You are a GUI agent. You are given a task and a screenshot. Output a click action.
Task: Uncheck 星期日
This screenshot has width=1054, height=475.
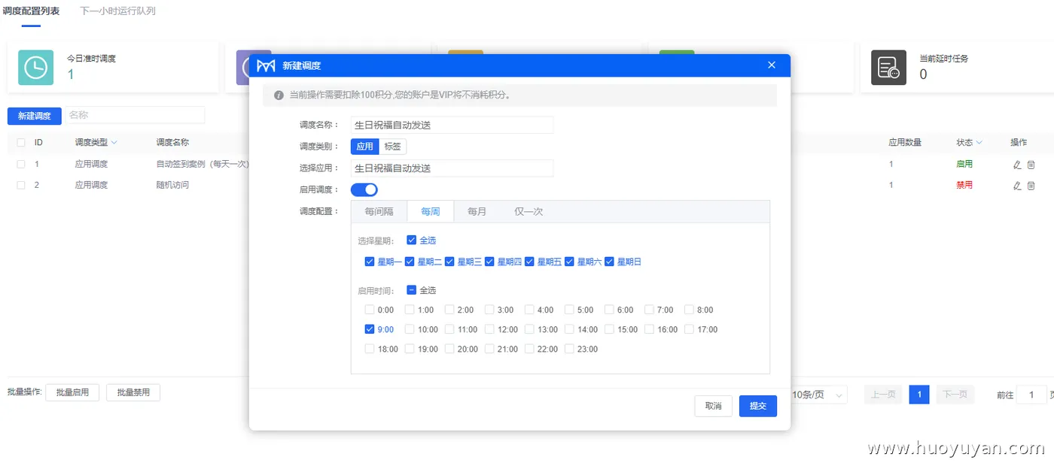(610, 262)
